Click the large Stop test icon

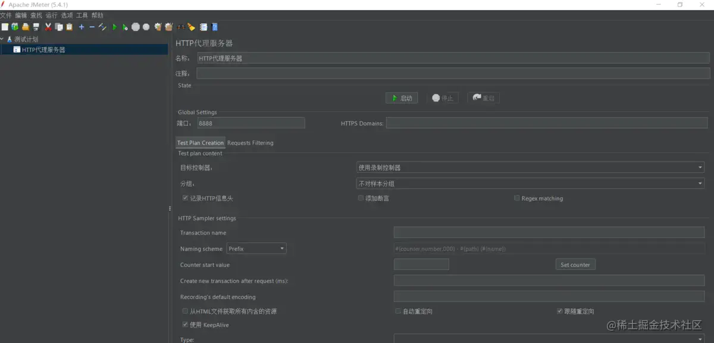point(136,27)
